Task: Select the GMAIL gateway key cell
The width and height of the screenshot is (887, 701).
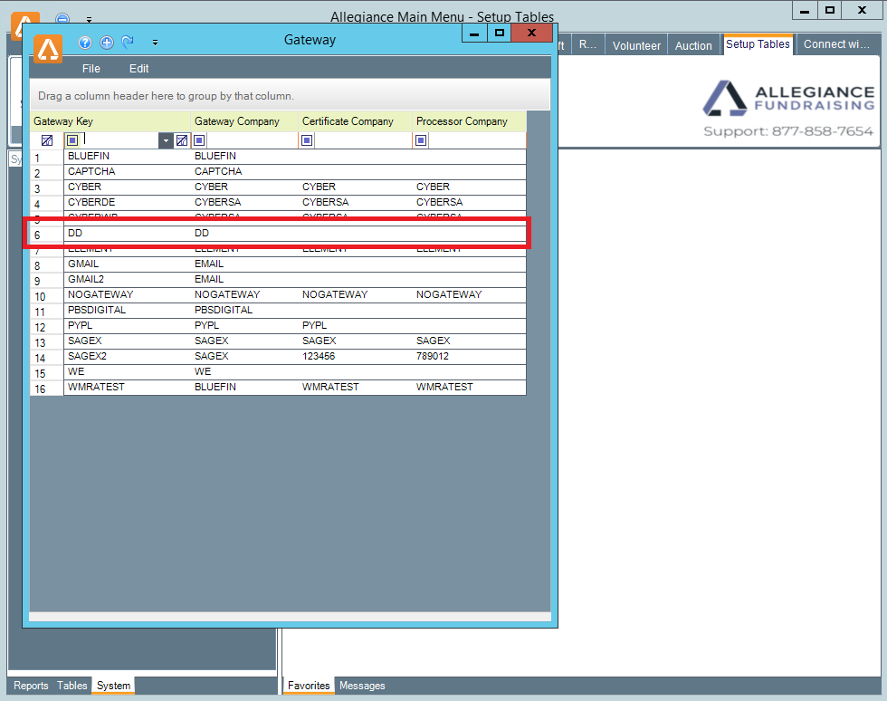Action: [x=128, y=264]
